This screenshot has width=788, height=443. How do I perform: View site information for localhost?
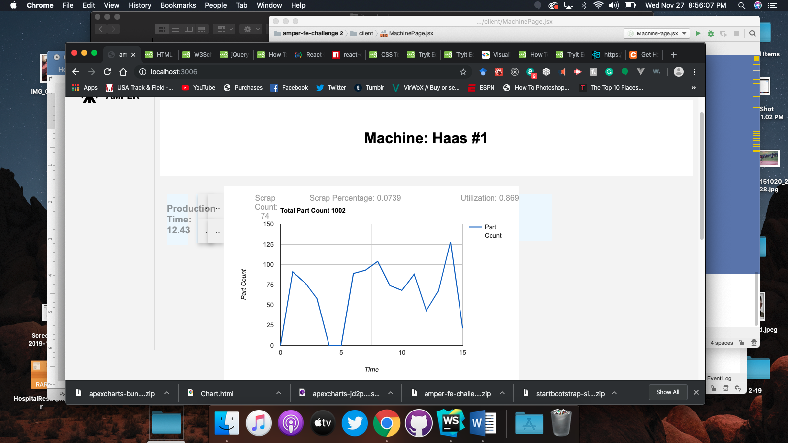[x=142, y=72]
